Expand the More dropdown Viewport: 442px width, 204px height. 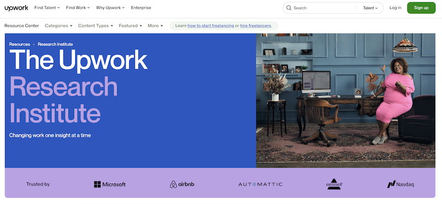155,25
